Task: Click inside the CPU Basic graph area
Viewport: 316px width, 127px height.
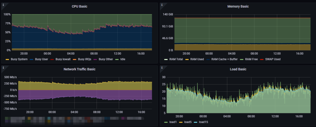Action: [x=82, y=32]
